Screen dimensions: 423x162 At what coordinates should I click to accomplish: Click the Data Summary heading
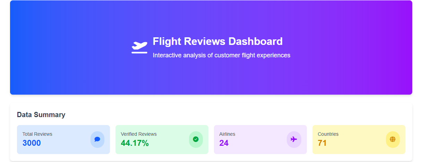41,115
